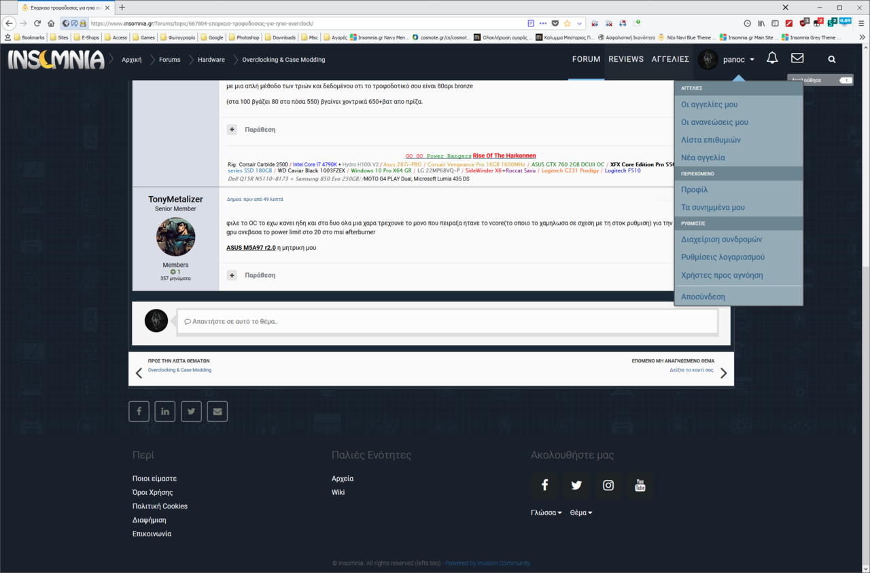Open TonyMetalizer's profile name link
The height and width of the screenshot is (573, 870).
click(x=175, y=199)
